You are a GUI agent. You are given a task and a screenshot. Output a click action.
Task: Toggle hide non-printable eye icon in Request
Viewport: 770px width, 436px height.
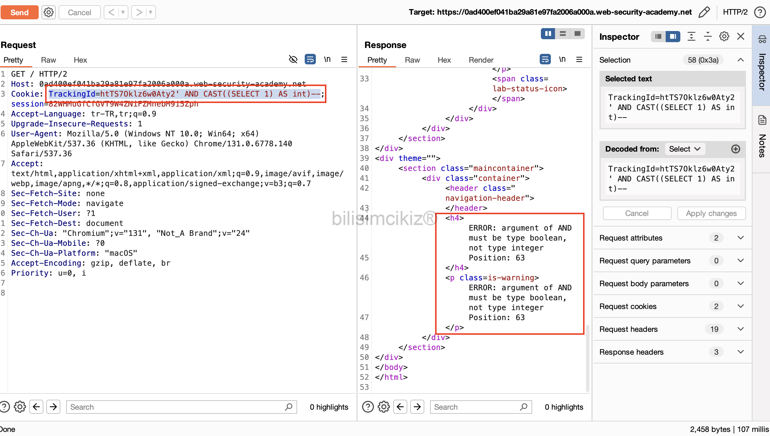(x=293, y=60)
